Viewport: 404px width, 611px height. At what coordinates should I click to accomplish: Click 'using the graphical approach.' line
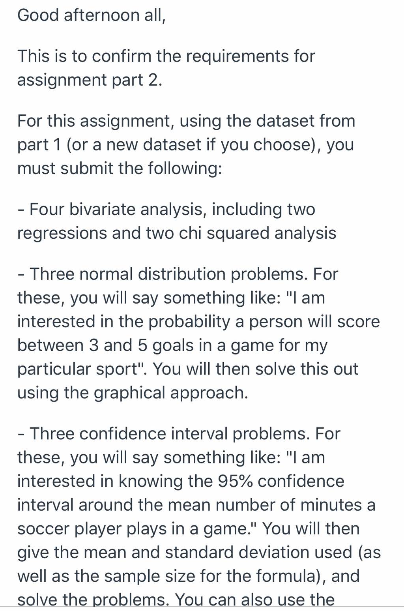pos(133,393)
